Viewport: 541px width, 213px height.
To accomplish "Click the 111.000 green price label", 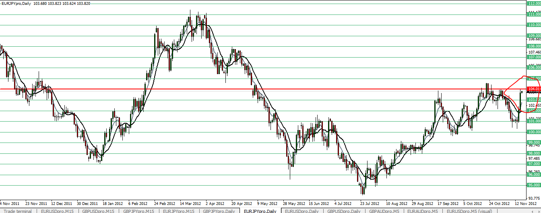I will [x=534, y=14].
